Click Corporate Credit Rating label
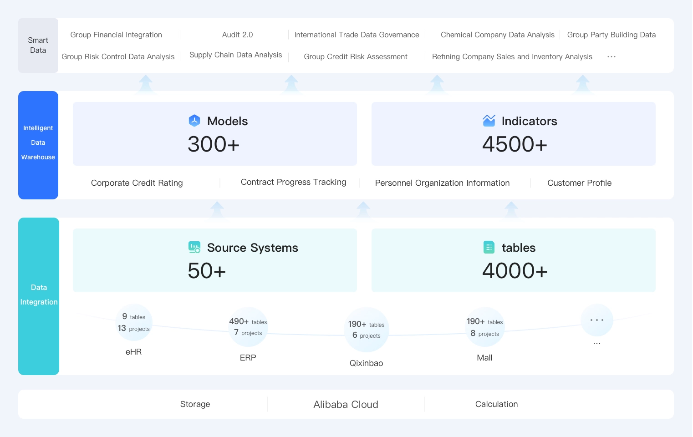 click(137, 183)
